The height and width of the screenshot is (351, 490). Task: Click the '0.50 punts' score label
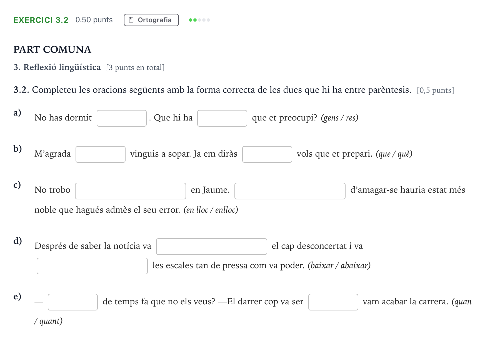[94, 20]
